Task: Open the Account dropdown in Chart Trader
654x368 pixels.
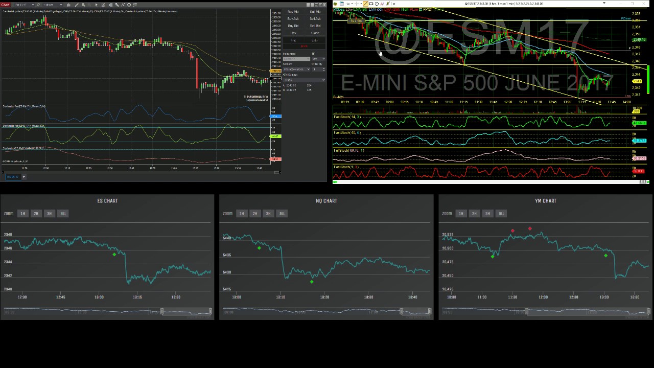Action: (x=296, y=70)
